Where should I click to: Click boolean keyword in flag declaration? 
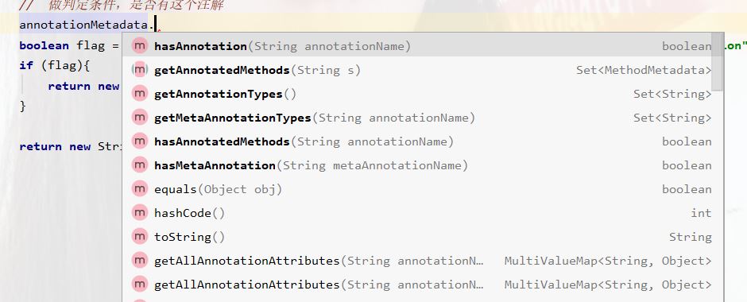[44, 46]
